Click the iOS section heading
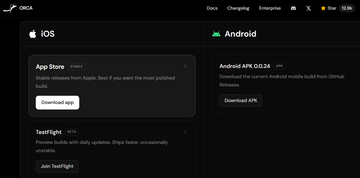 pyautogui.click(x=48, y=34)
